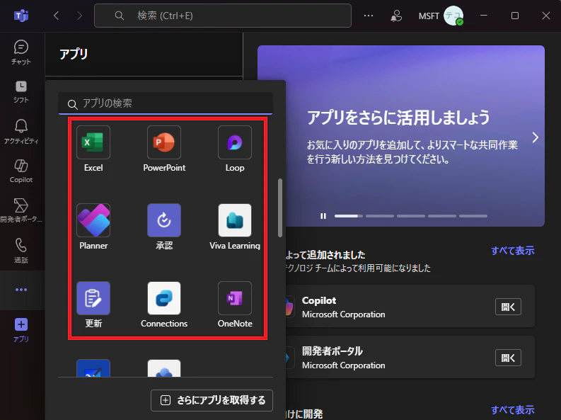The width and height of the screenshot is (561, 420).
Task: Click さらにアプリを取得する button
Action: pyautogui.click(x=212, y=400)
